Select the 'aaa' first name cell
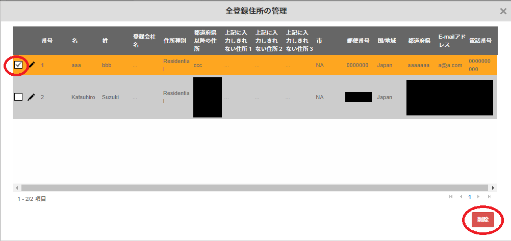 coord(76,65)
